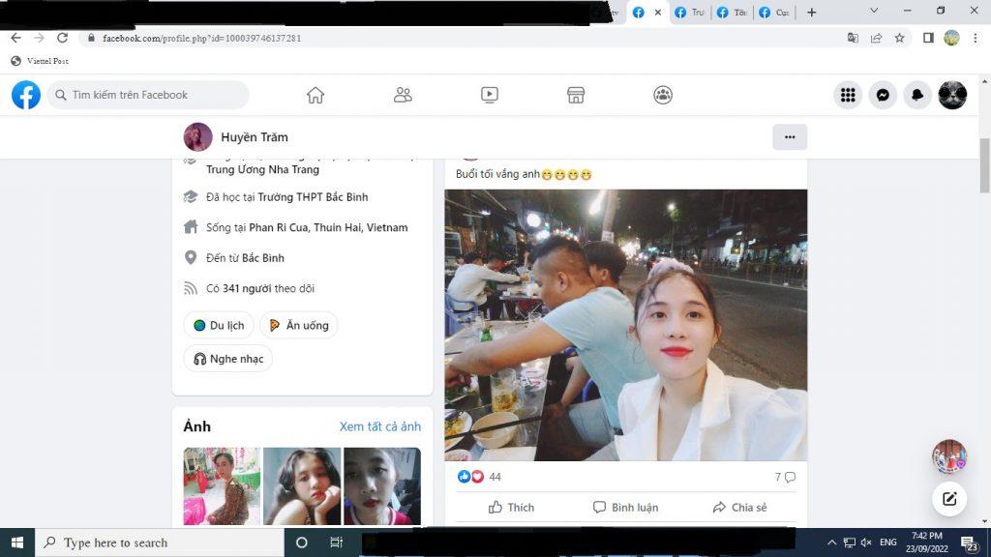Click the Facebook logo home icon
Screen dimensions: 991x557
pos(26,95)
